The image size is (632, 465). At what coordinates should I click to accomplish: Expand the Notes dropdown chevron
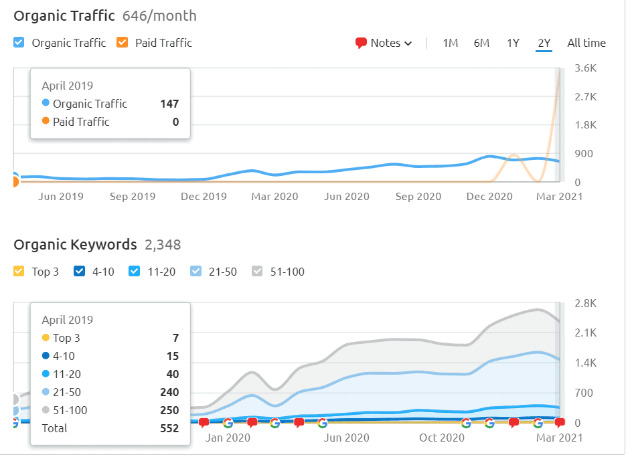pos(408,43)
